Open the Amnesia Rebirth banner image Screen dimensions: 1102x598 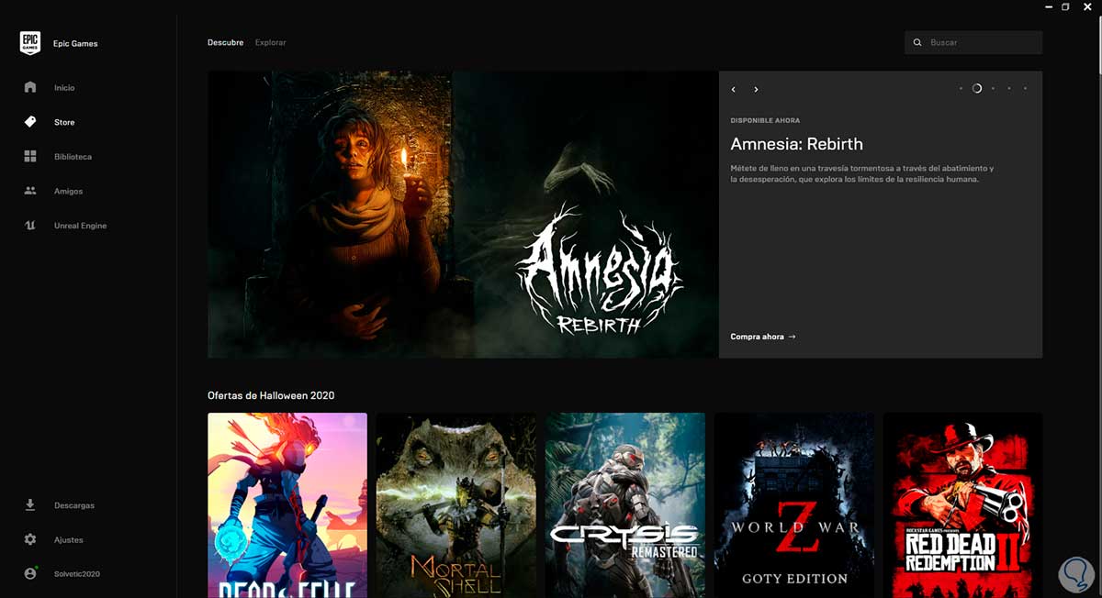[x=463, y=215]
